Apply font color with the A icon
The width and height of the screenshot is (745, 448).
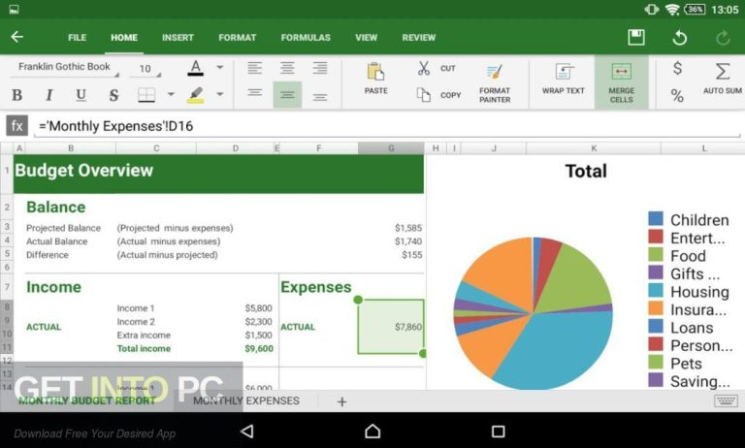tap(195, 68)
